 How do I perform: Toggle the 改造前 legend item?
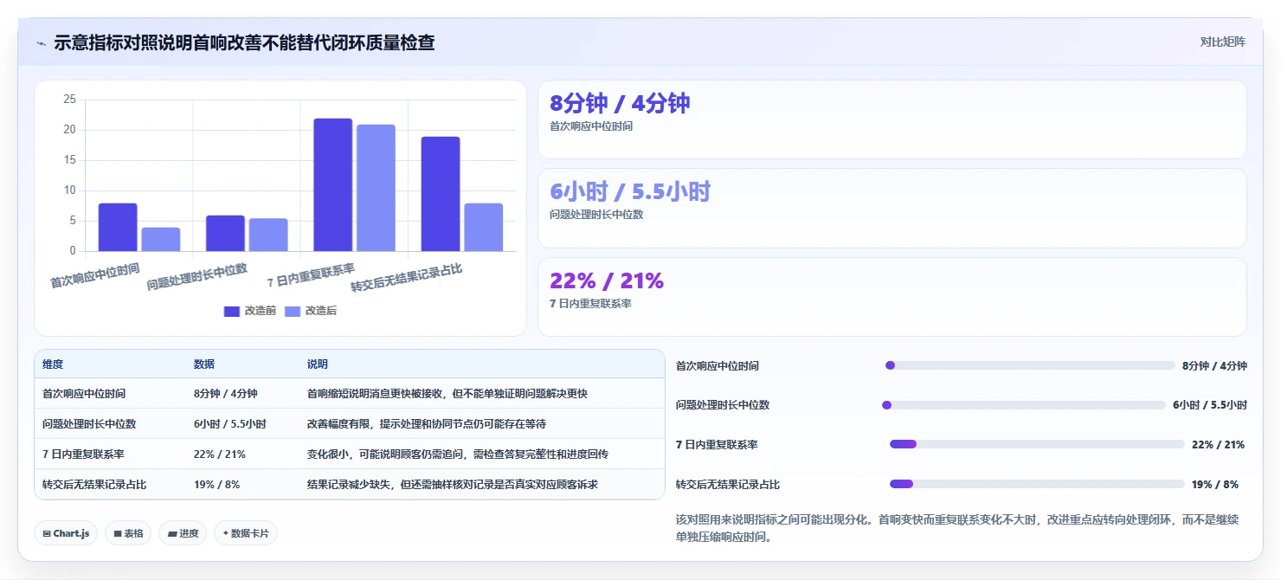click(250, 311)
